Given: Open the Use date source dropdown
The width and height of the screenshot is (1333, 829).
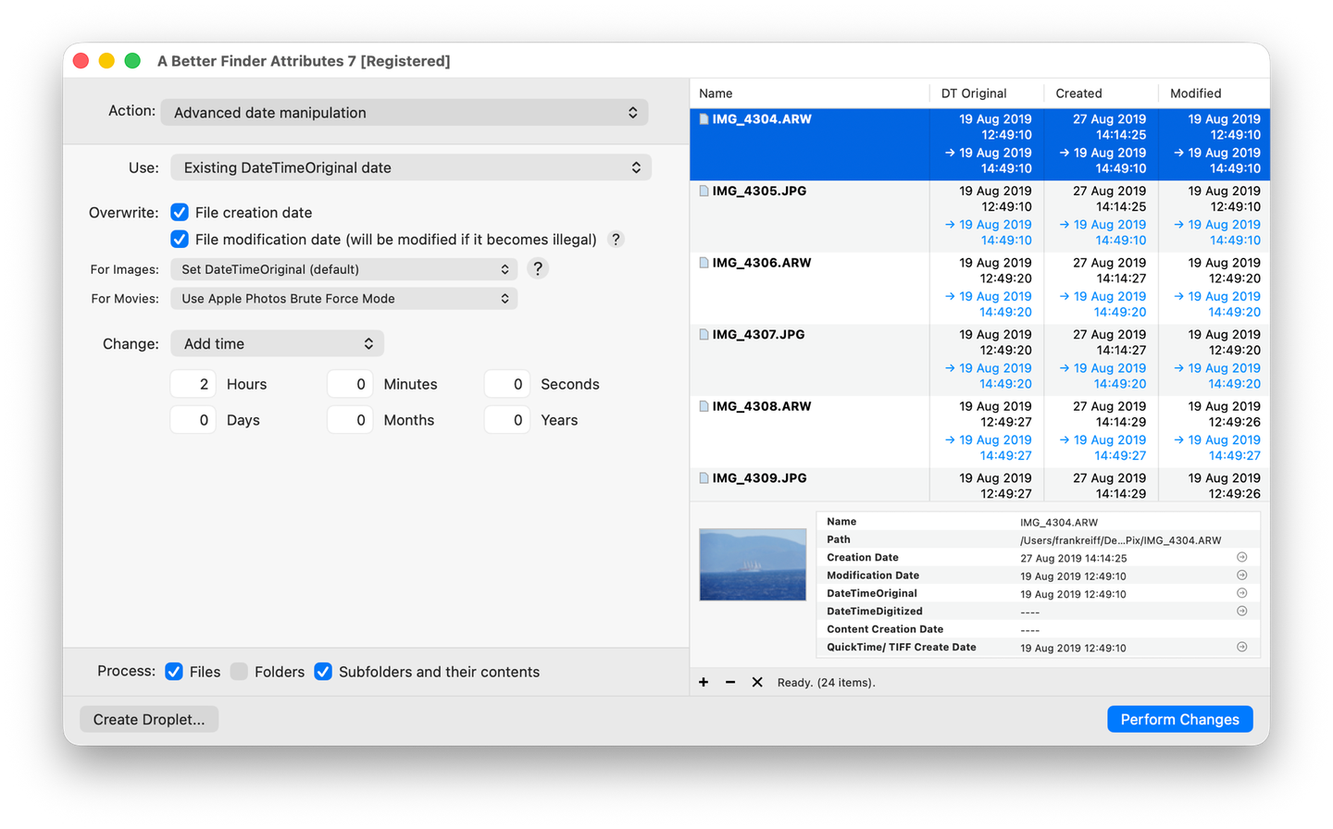Looking at the screenshot, I should [x=411, y=167].
